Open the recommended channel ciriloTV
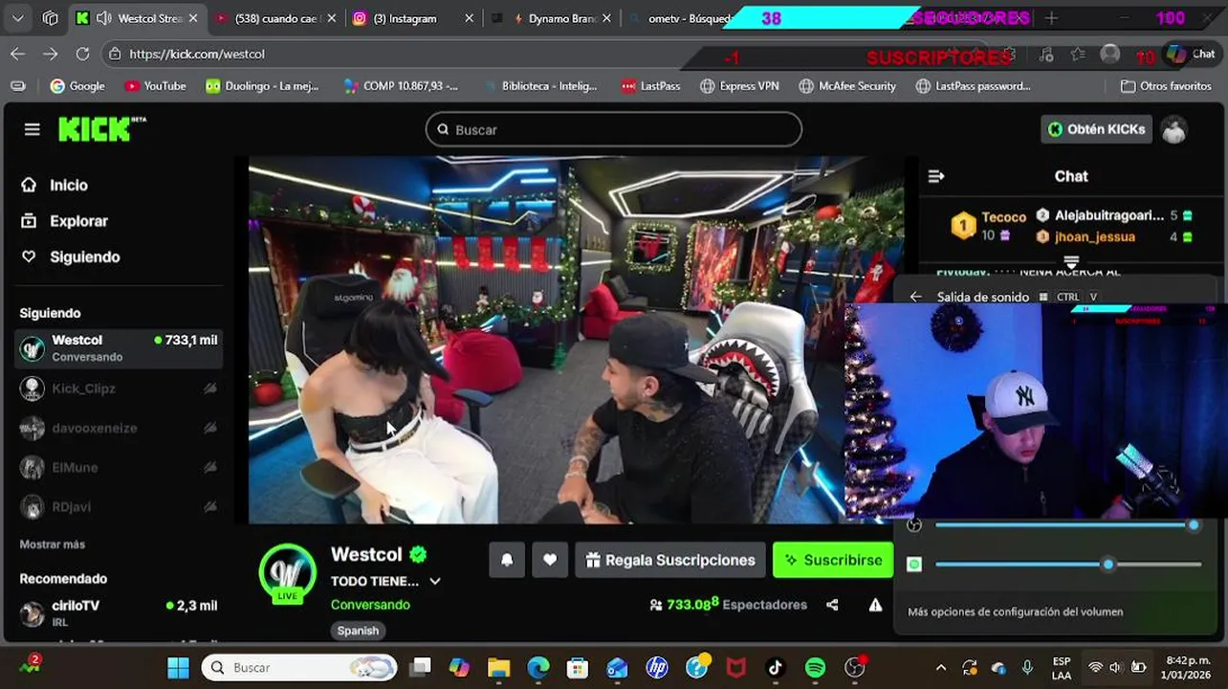This screenshot has height=689, width=1228. (119, 612)
